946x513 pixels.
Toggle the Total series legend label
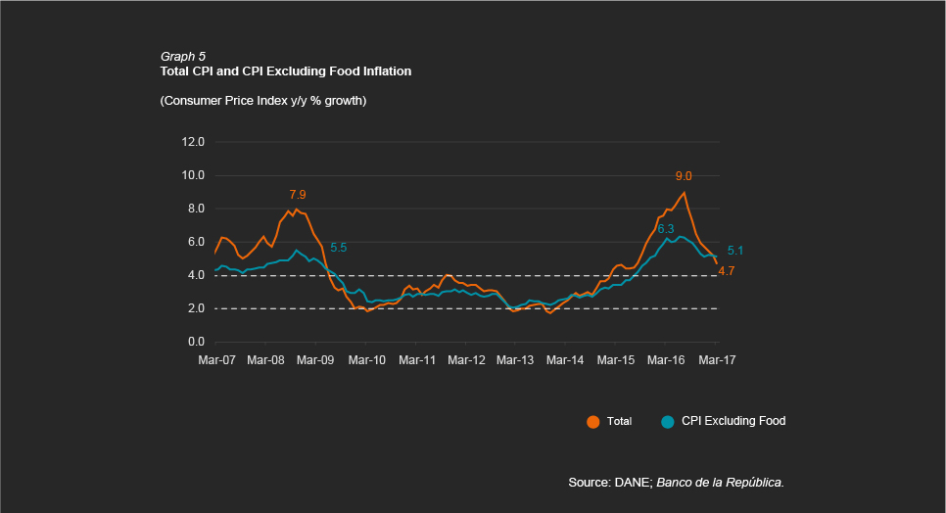619,422
